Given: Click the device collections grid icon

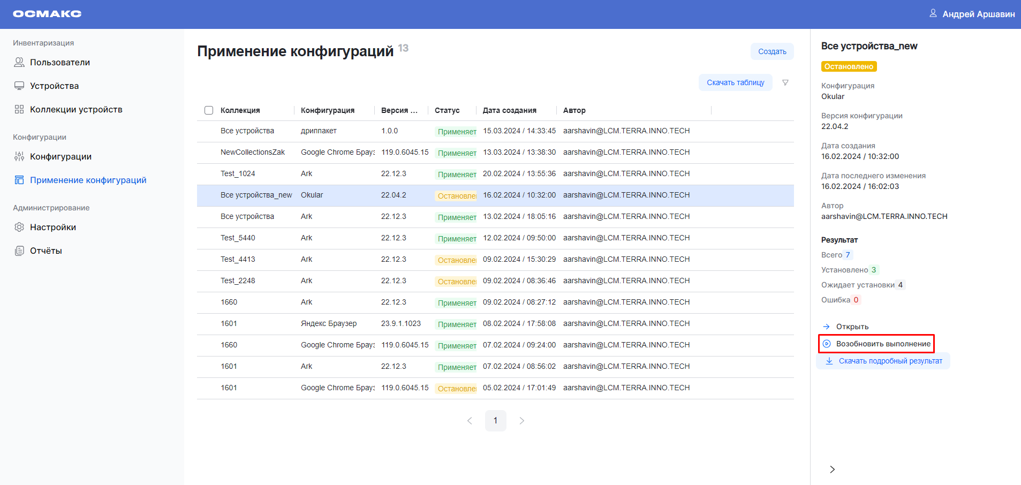Looking at the screenshot, I should pos(19,109).
